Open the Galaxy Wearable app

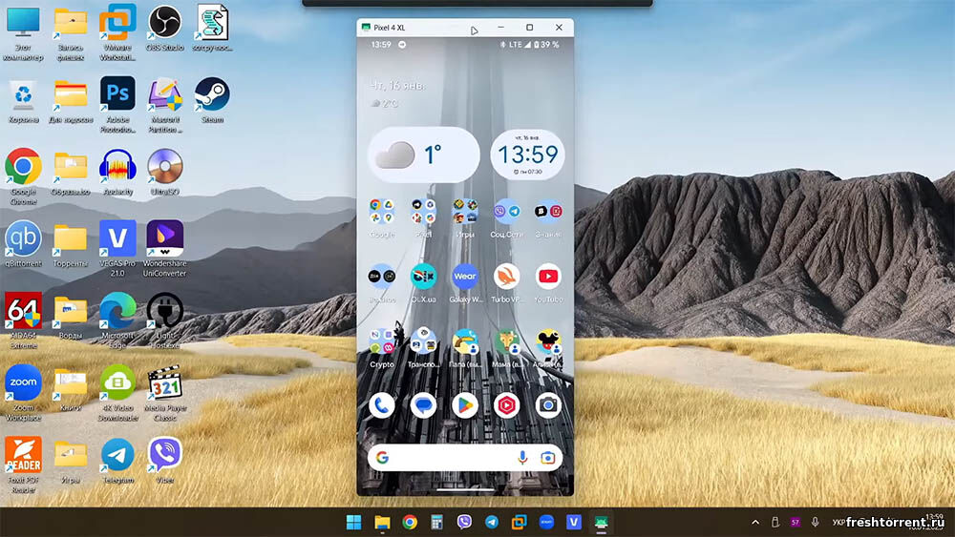coord(465,278)
